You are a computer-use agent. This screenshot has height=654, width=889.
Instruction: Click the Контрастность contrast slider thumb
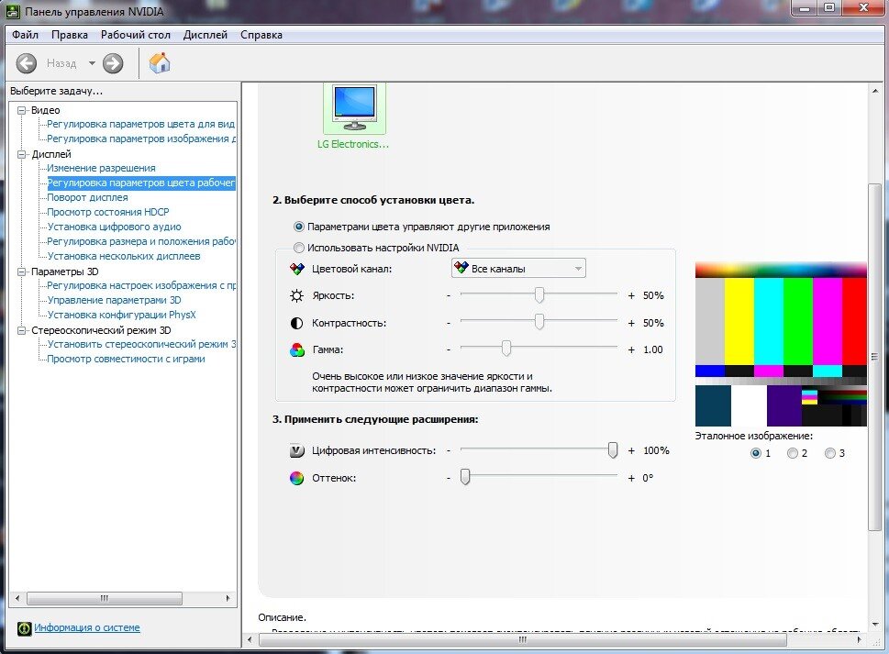(x=539, y=322)
